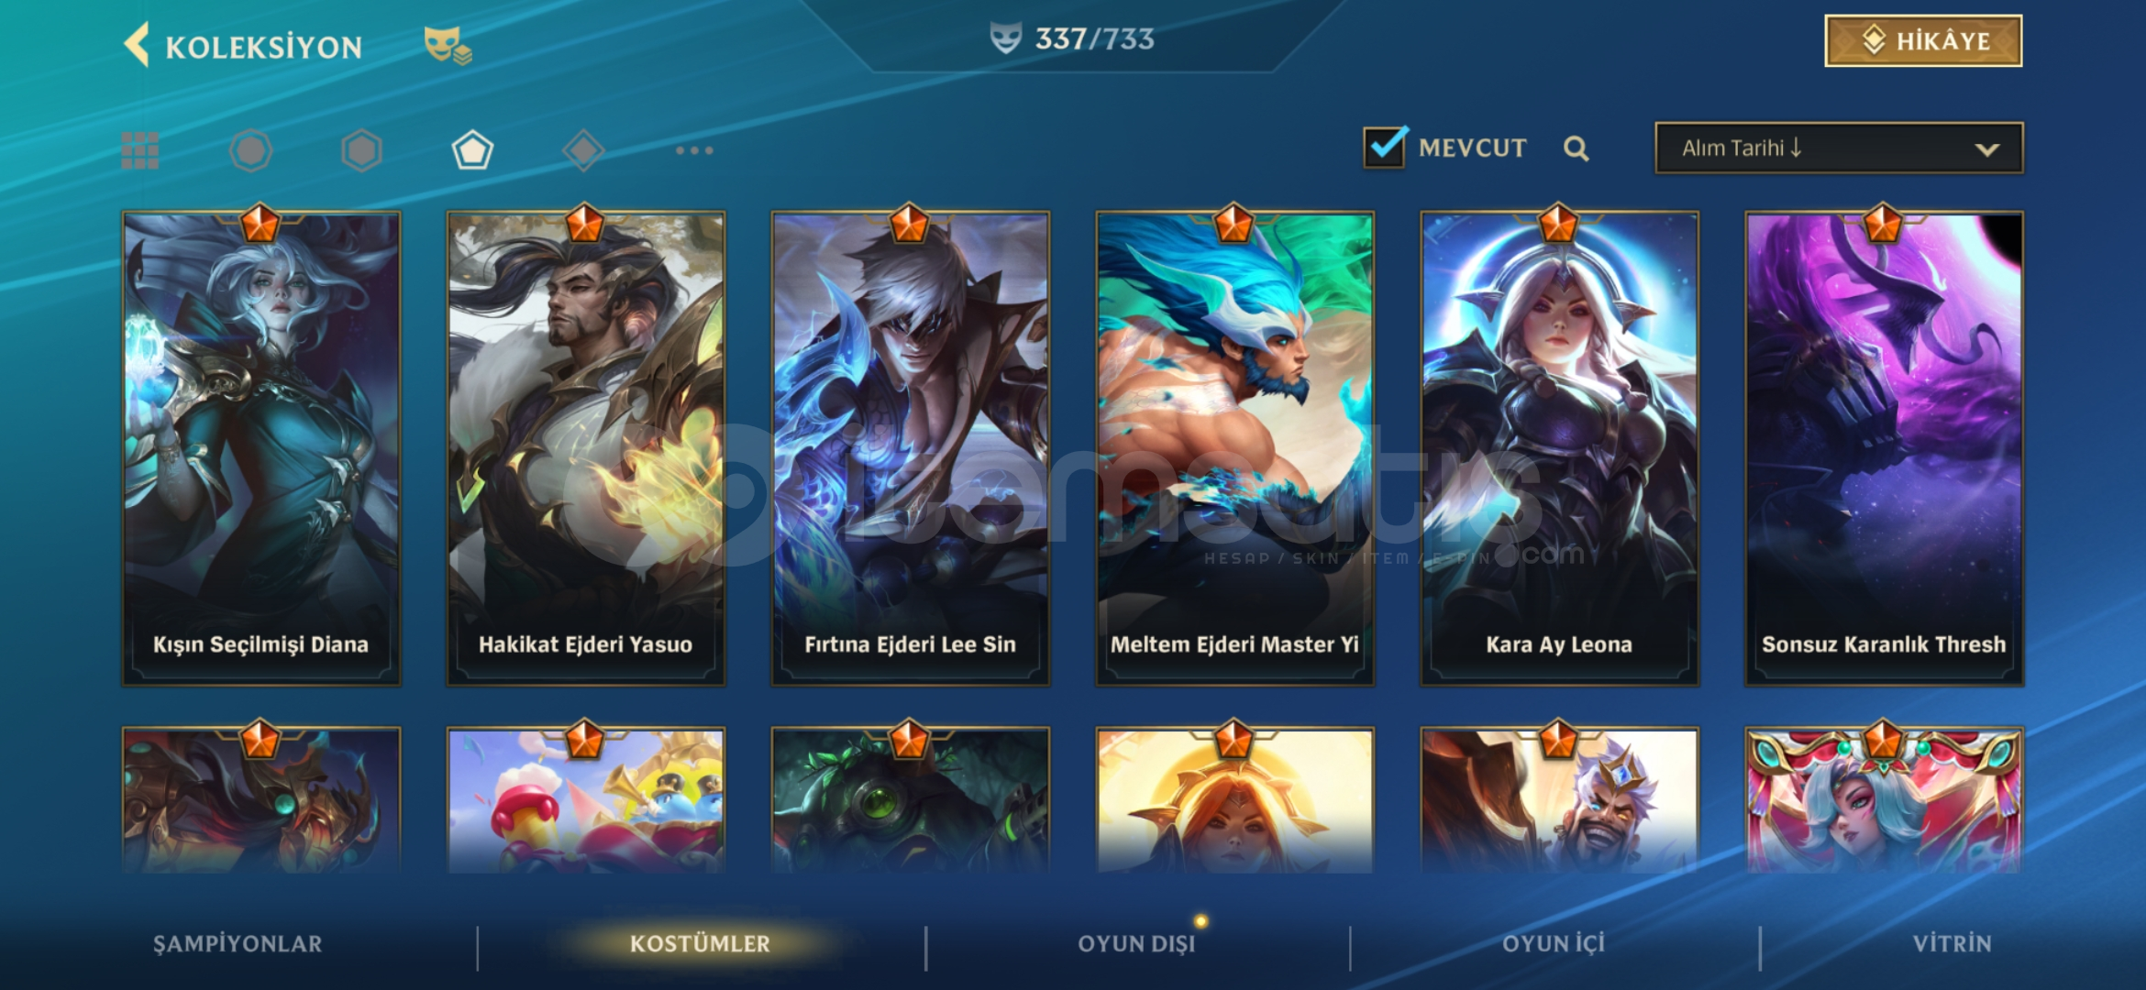
Task: Open the Kışın Seçilmişi Diana skin
Action: coord(261,449)
